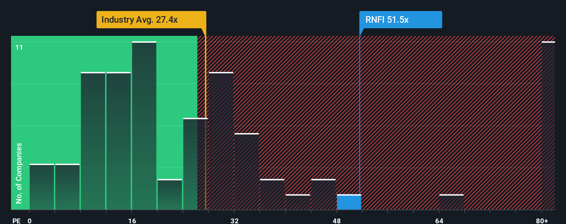Click the PE axis title

pyautogui.click(x=17, y=221)
